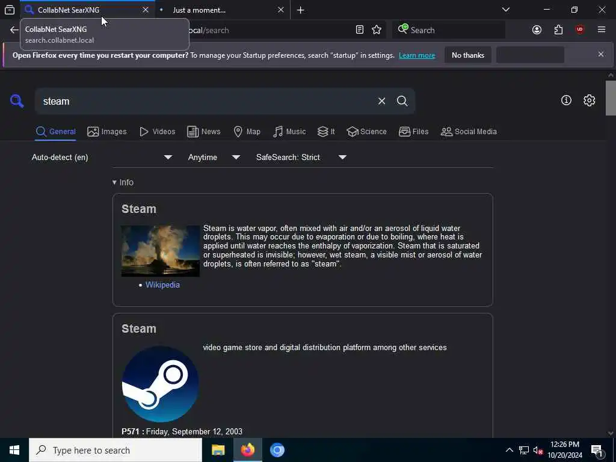This screenshot has width=616, height=462.
Task: Open Firefox account profile icon
Action: (537, 30)
